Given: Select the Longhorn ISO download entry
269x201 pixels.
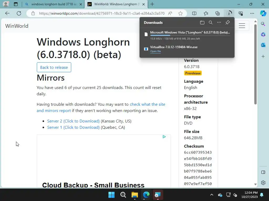Looking at the screenshot, I should click(187, 35).
